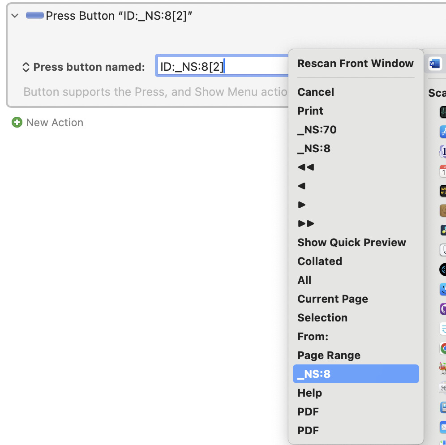Select the double-left arrow (◀◀) entry
This screenshot has height=445, width=446.
click(306, 167)
